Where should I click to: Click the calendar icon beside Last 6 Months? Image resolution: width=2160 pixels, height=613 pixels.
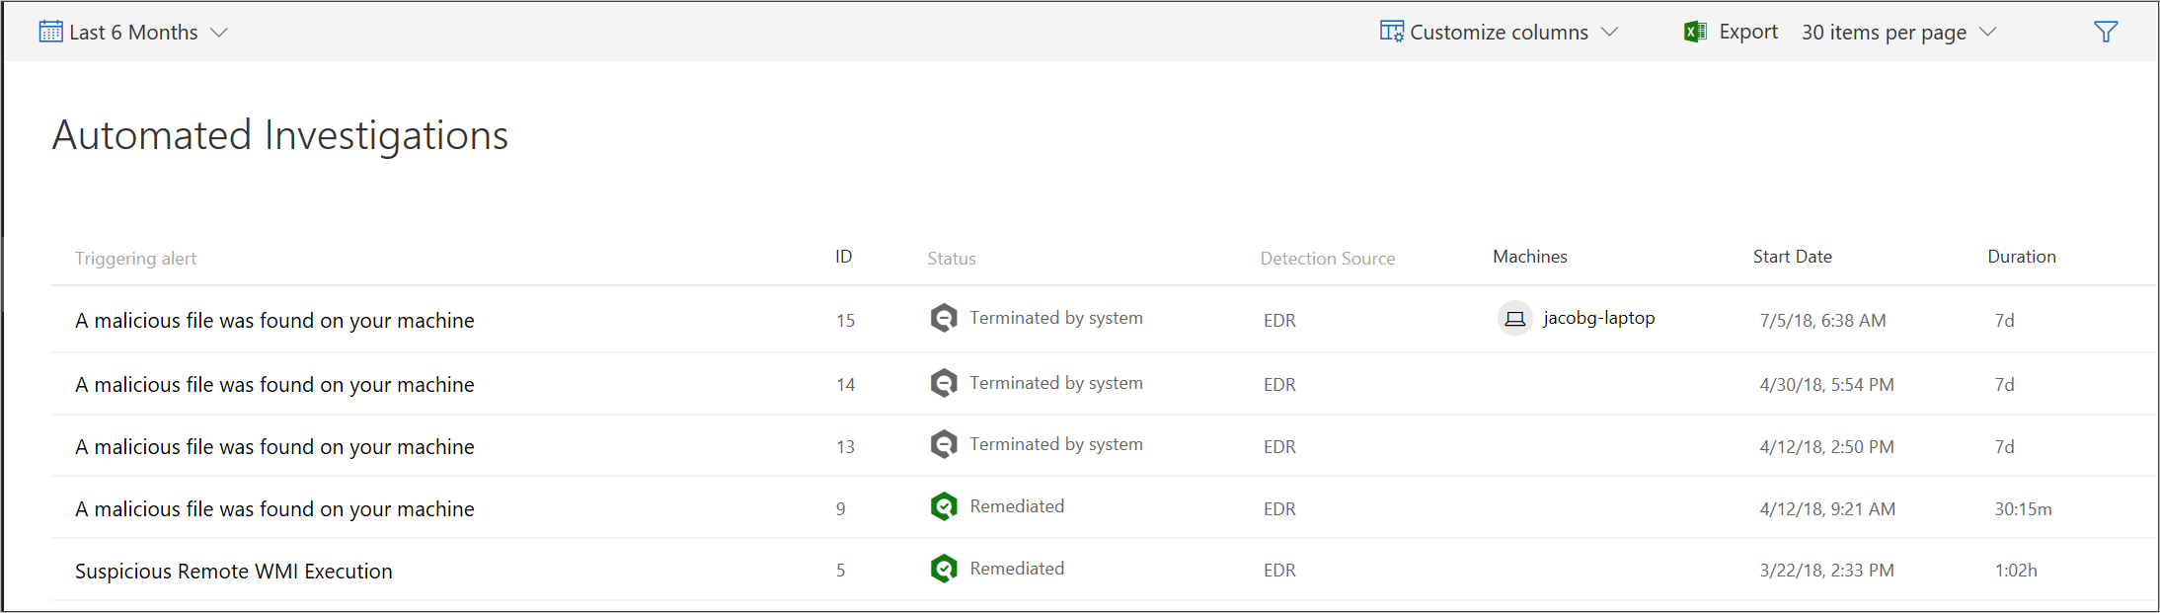[50, 32]
